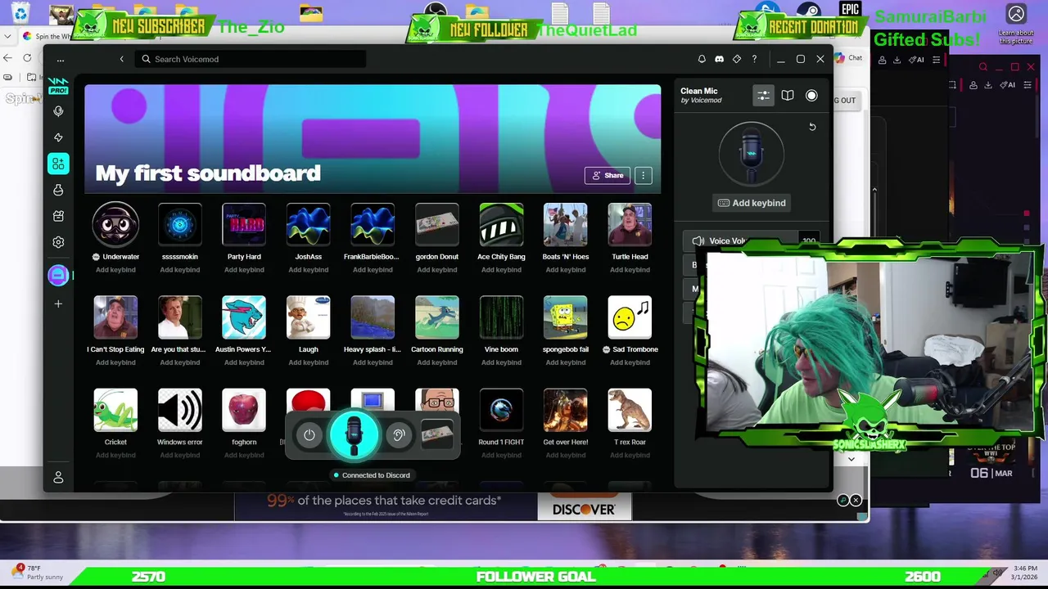Select the purple soundboard profile icon

(x=58, y=276)
